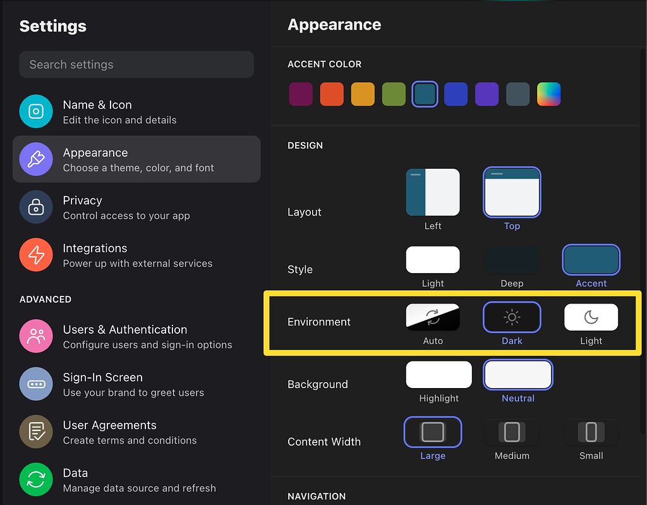Pick the purple accent color swatch

click(x=487, y=94)
